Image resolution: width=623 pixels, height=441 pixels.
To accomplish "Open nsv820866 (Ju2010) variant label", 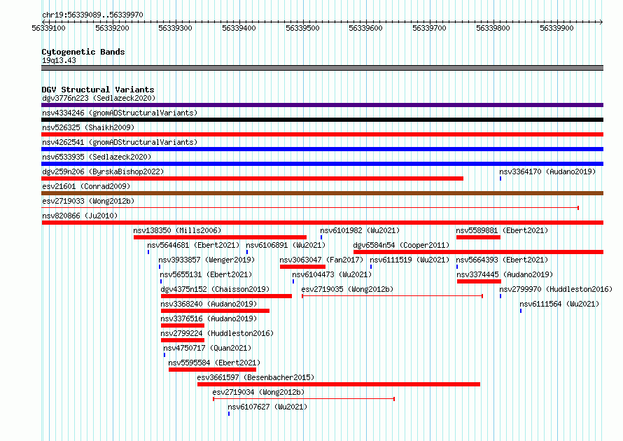I will (x=80, y=216).
